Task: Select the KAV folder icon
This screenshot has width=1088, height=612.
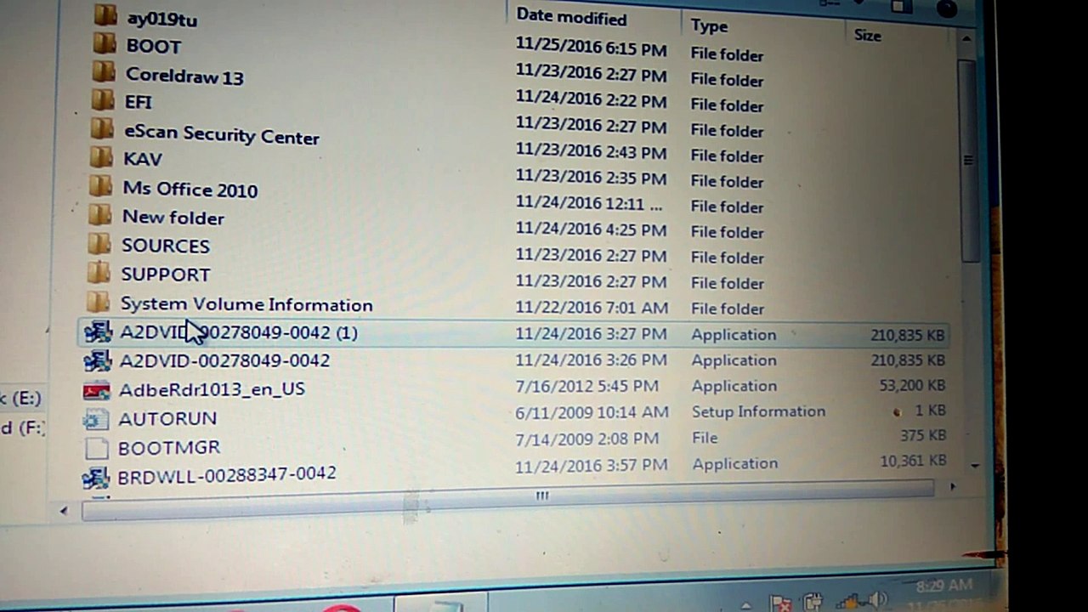Action: [x=101, y=157]
